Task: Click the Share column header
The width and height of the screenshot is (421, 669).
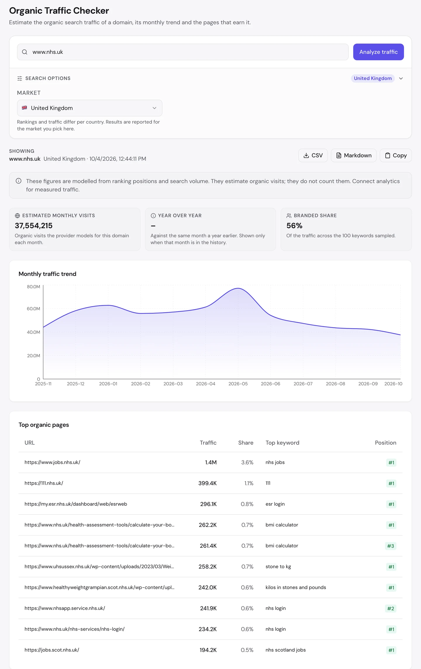Action: tap(246, 443)
